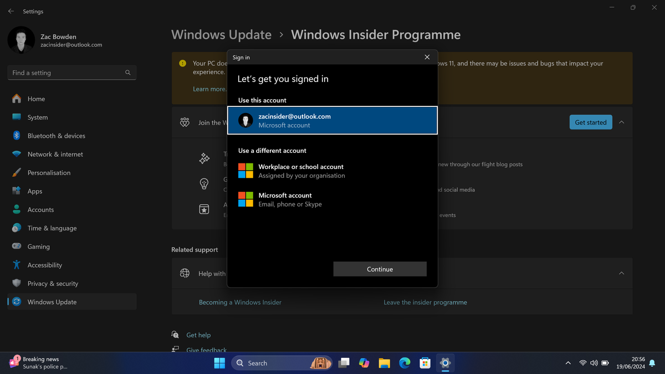Open the Breaking news widget

click(39, 363)
